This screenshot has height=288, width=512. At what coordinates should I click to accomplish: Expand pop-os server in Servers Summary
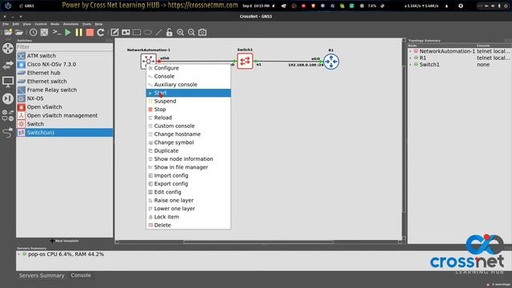(19, 254)
